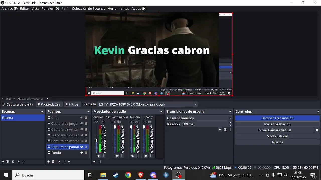Open Audio del escritorio options dots
Screen dimensions: 321x180
(103, 156)
